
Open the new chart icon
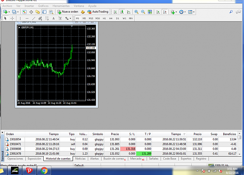tap(5, 12)
